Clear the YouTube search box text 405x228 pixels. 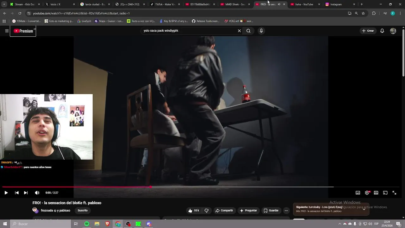pos(239,31)
